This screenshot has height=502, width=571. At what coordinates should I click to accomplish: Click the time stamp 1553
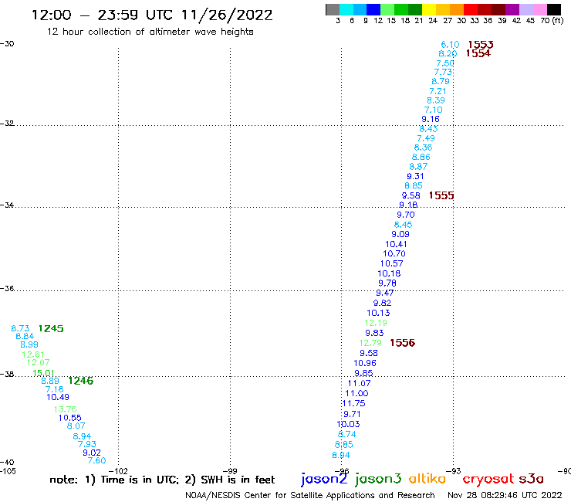pos(481,45)
